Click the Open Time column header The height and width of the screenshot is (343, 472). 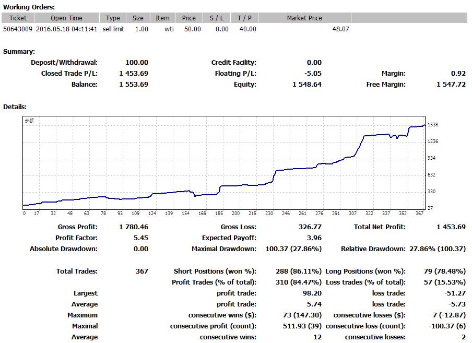[x=66, y=18]
